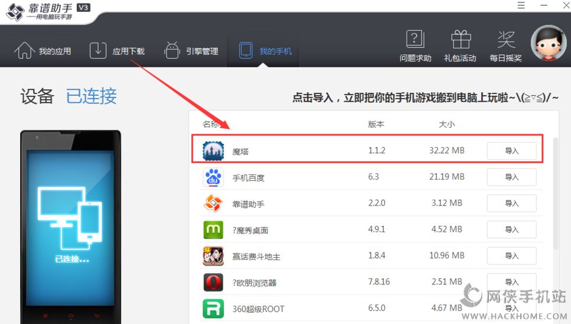The image size is (571, 324).
Task: Select 赢话费斗地主 row name
Action: 257,256
